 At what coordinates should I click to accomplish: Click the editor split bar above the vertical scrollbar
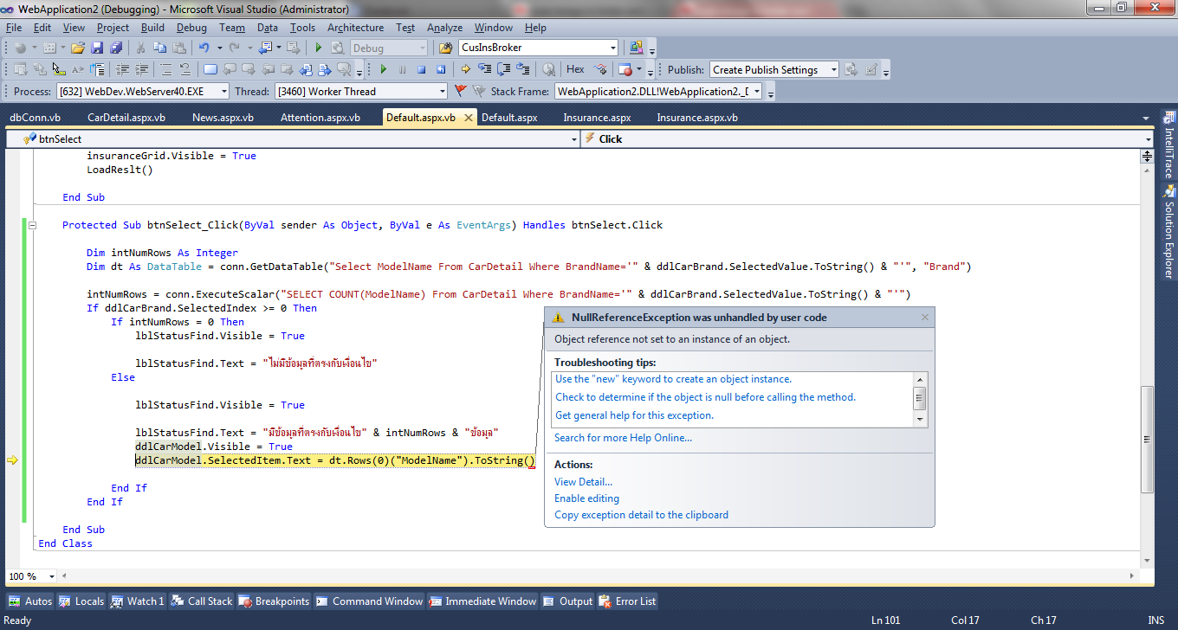coord(1147,156)
